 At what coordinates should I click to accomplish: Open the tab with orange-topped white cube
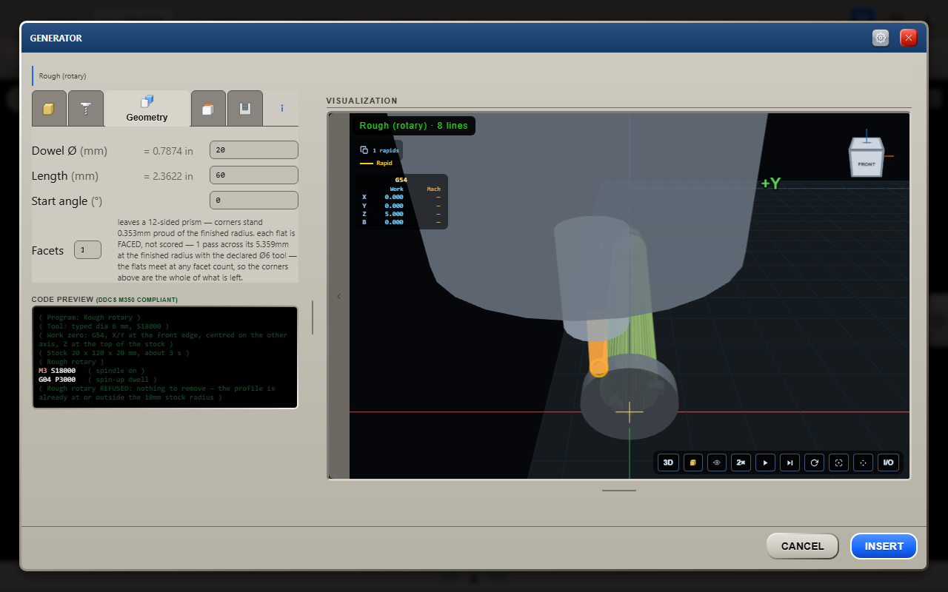click(208, 109)
